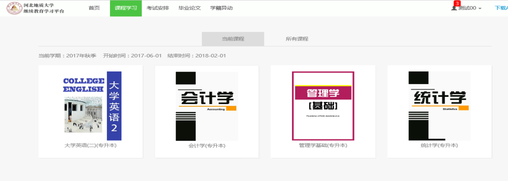This screenshot has width=508, height=181.
Task: Switch to the 当前课程 tab
Action: click(x=233, y=39)
